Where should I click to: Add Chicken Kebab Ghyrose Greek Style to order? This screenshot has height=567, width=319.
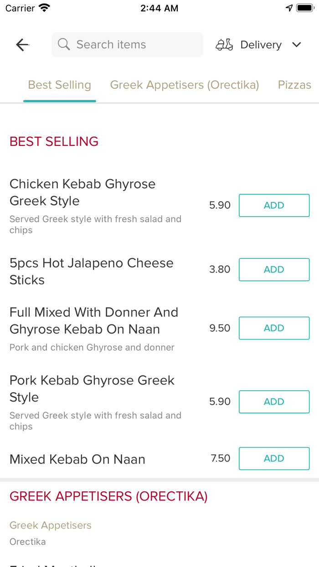[x=274, y=205]
